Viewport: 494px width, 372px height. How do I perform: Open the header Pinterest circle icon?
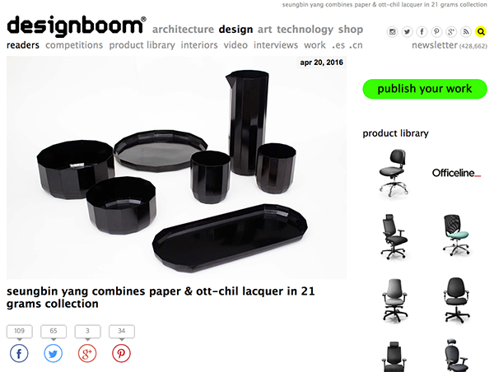coord(436,32)
